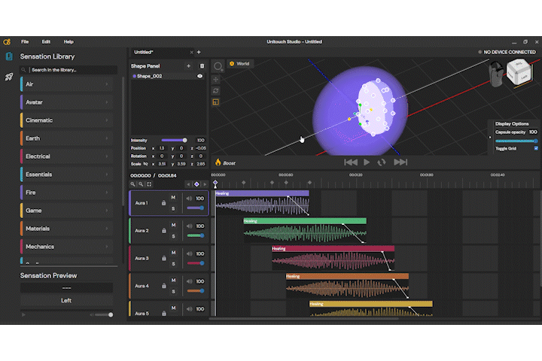Viewport: 542px width, 361px height.
Task: Expand the Earth library category
Action: (x=67, y=138)
